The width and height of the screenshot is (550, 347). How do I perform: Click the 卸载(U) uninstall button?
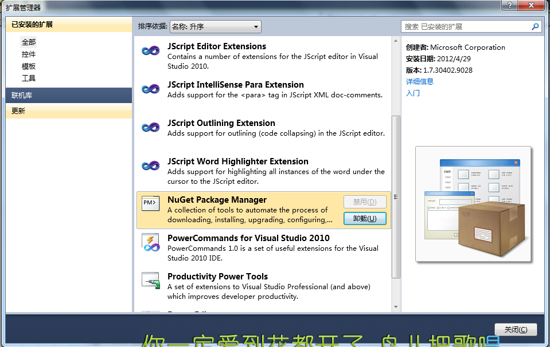(x=365, y=219)
